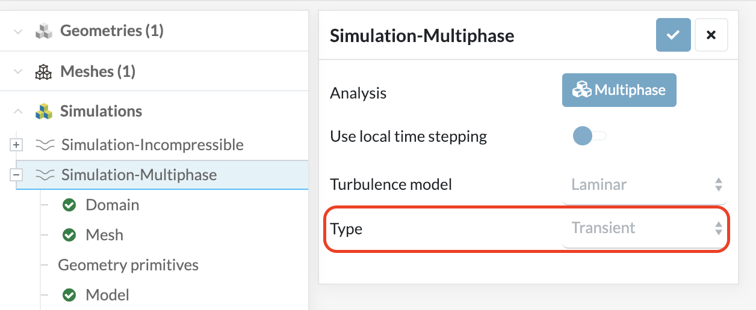Expand the Meshes section chevron
756x310 pixels.
pos(18,72)
